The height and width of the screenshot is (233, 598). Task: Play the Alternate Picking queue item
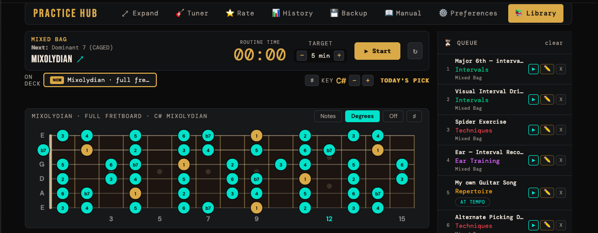tap(534, 225)
